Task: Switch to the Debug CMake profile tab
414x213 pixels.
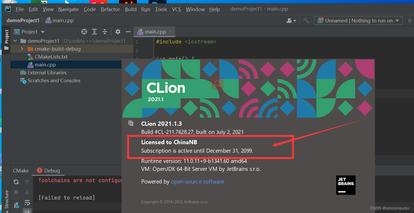Action: (48, 171)
